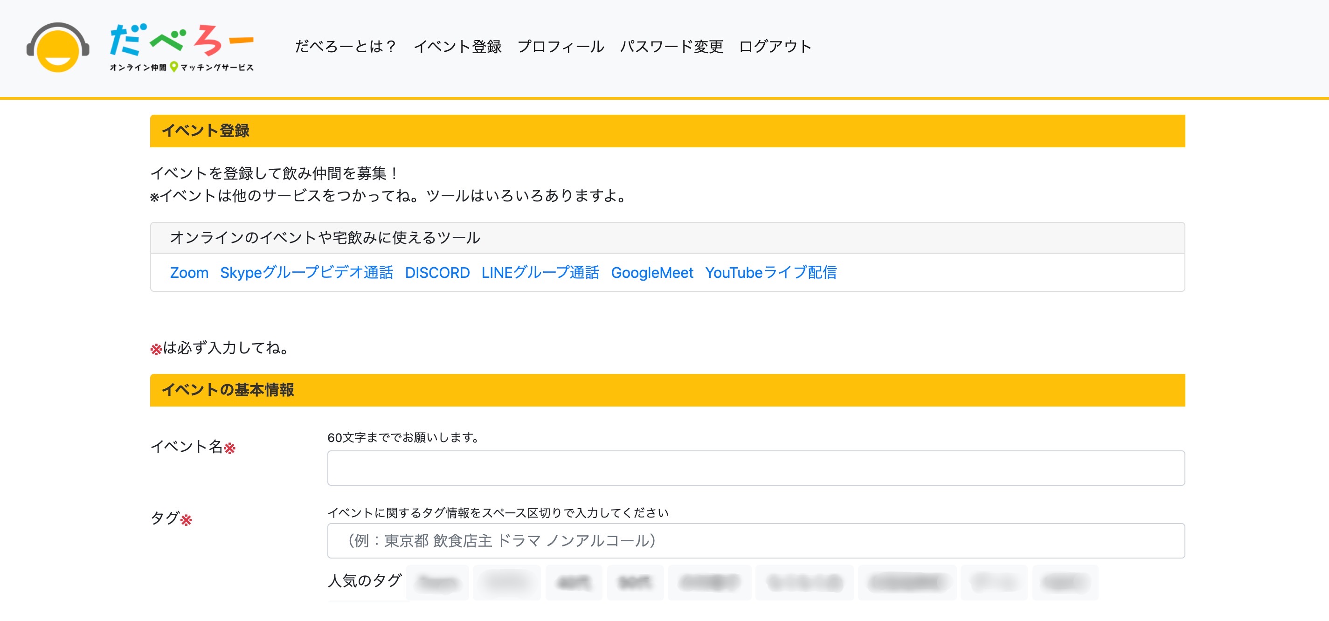1329x621 pixels.
Task: Click the イベントの基本情報 section heading
Action: (667, 390)
